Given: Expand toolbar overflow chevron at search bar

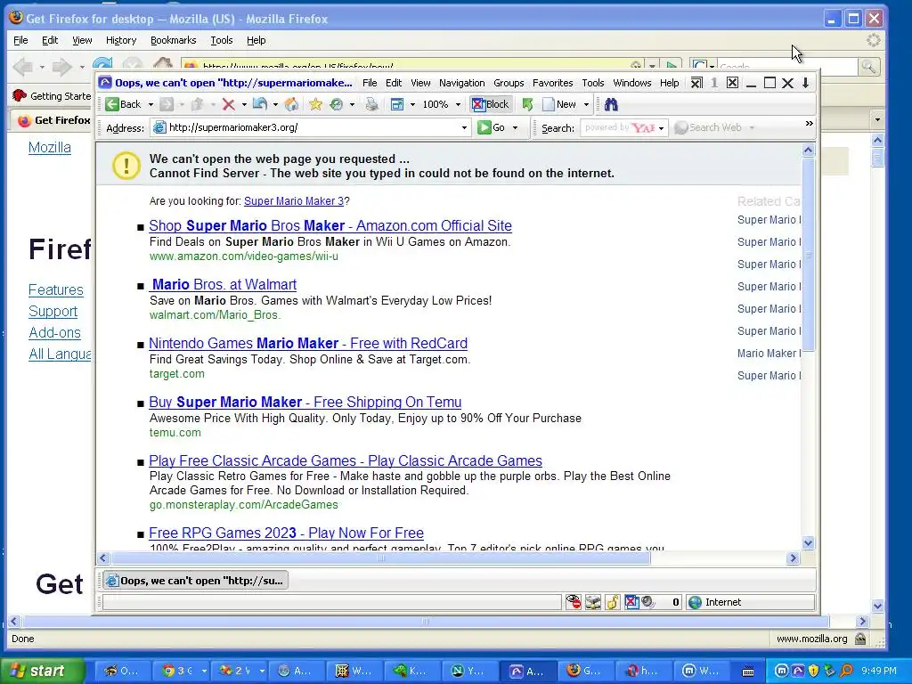Looking at the screenshot, I should [809, 123].
